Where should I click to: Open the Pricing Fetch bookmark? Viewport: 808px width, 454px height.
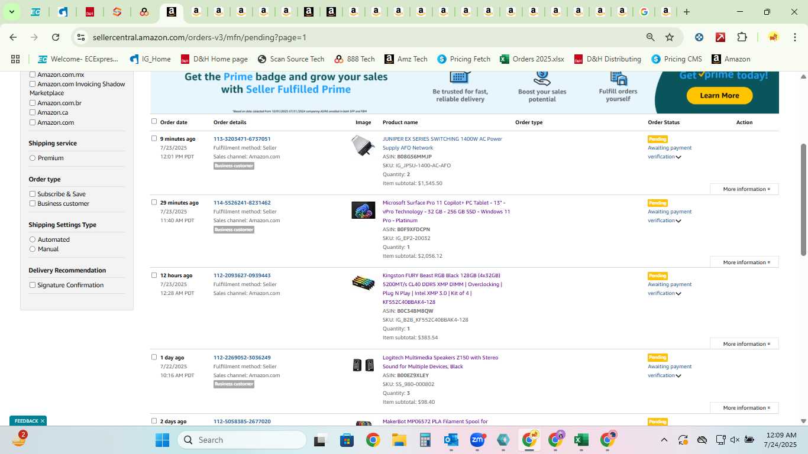coord(464,59)
